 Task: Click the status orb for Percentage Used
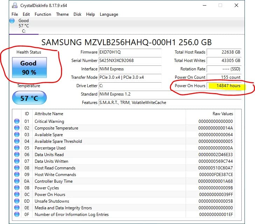tap(17, 148)
